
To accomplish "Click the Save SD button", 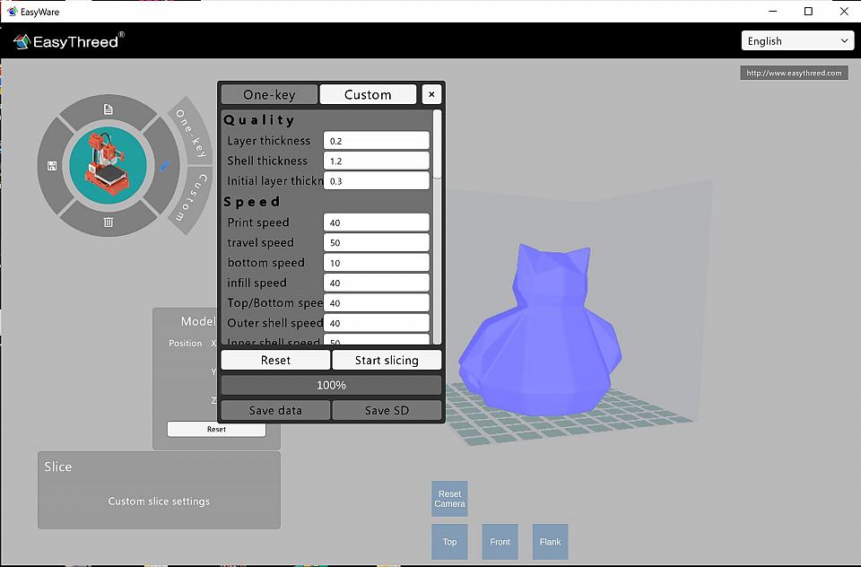I will point(387,410).
